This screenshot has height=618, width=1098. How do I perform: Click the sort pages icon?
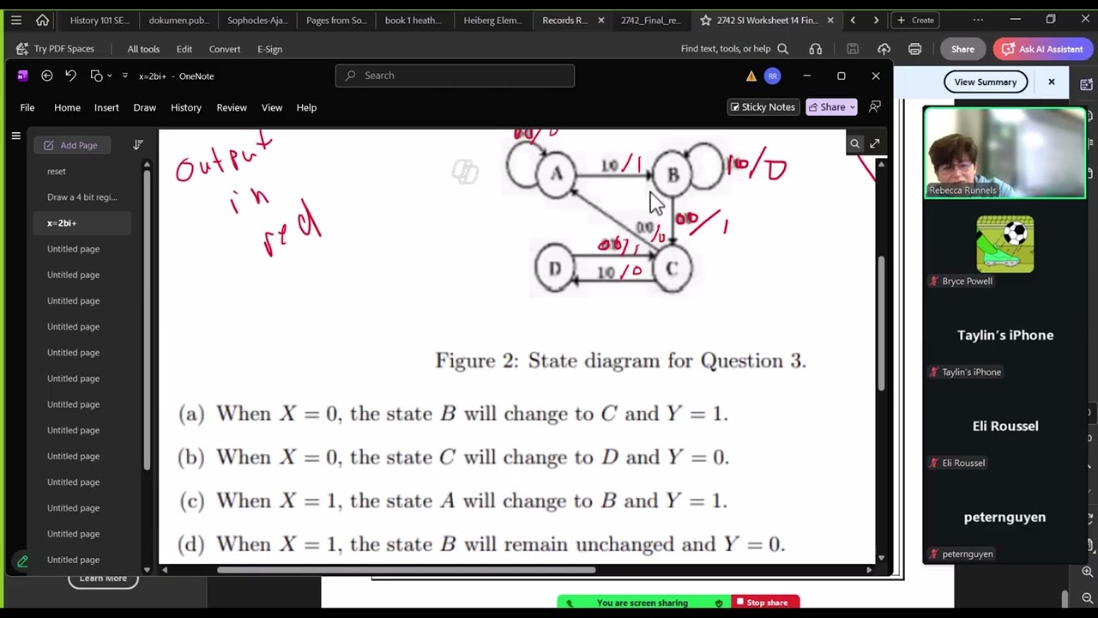[x=138, y=145]
